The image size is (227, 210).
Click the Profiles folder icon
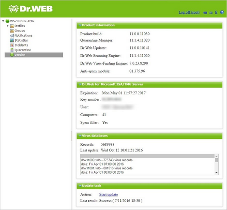point(12,26)
